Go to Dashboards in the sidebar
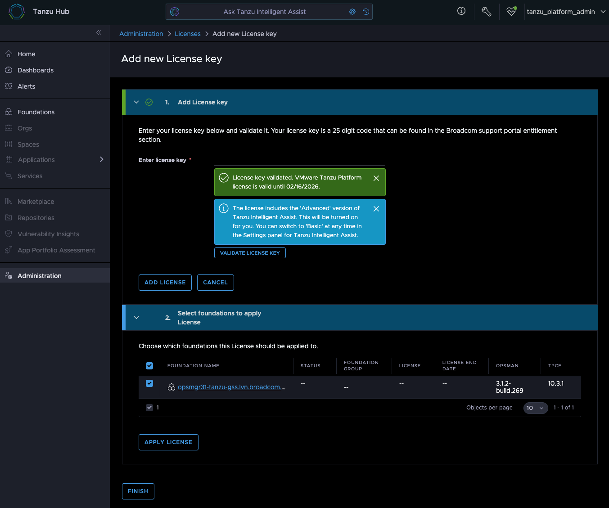 coord(36,70)
